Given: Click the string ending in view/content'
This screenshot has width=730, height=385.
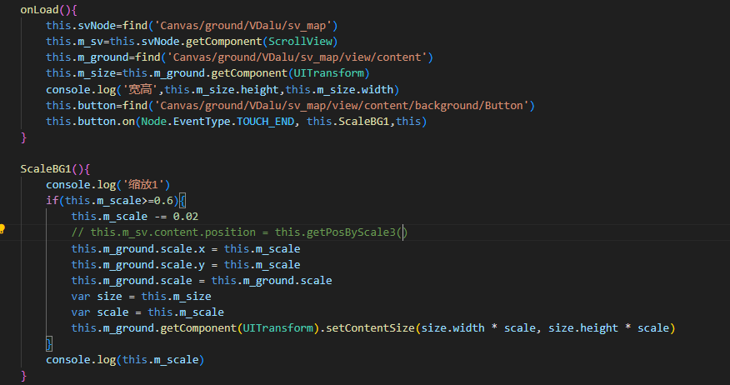Looking at the screenshot, I should [298, 57].
